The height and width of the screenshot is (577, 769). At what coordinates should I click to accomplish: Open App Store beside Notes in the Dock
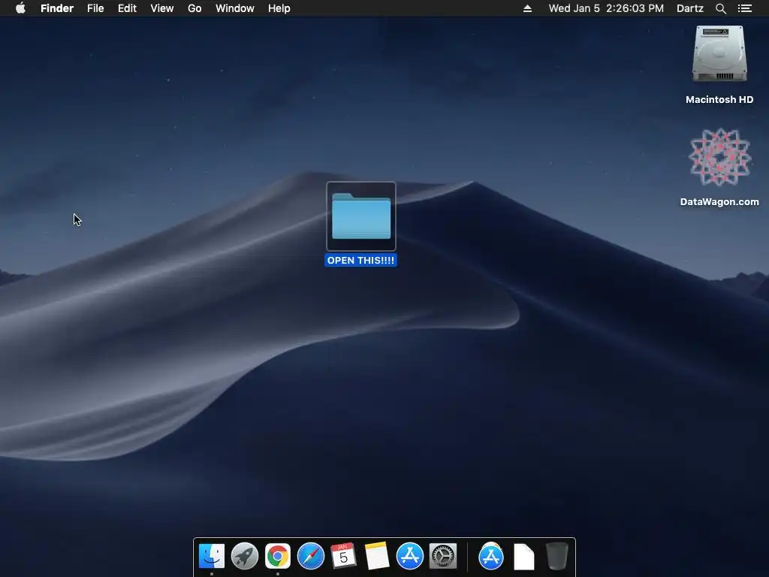(x=410, y=557)
